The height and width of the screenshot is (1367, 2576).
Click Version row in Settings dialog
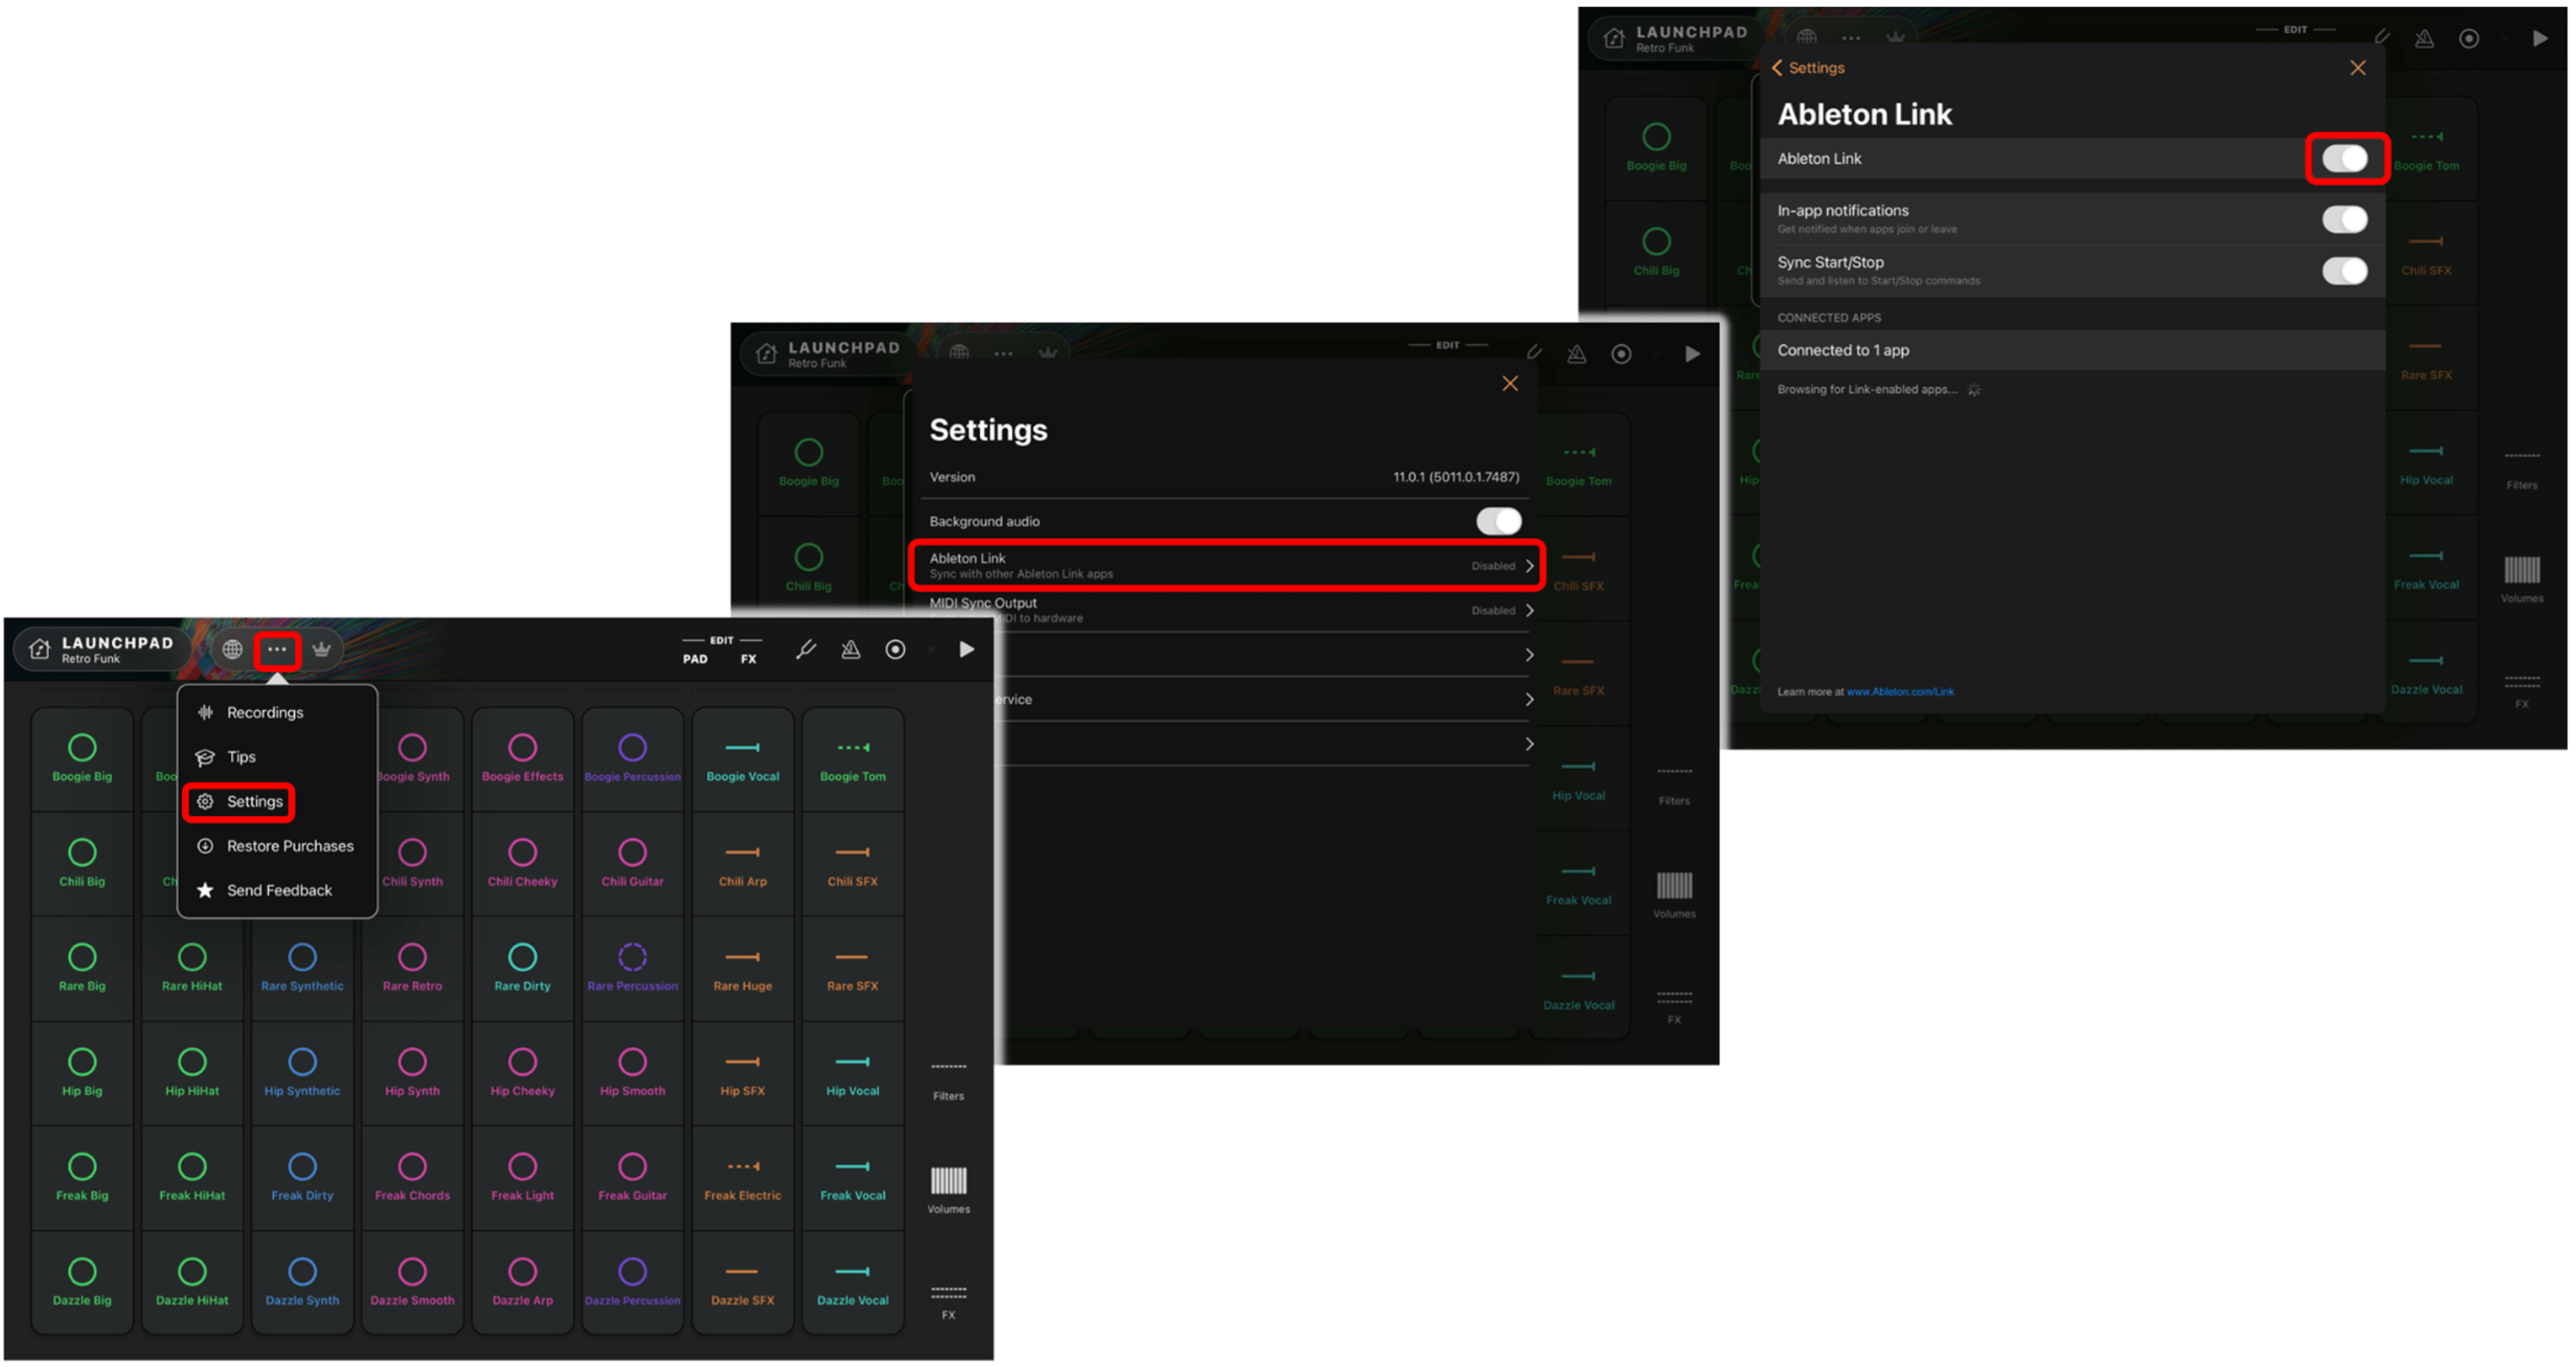(x=1224, y=477)
